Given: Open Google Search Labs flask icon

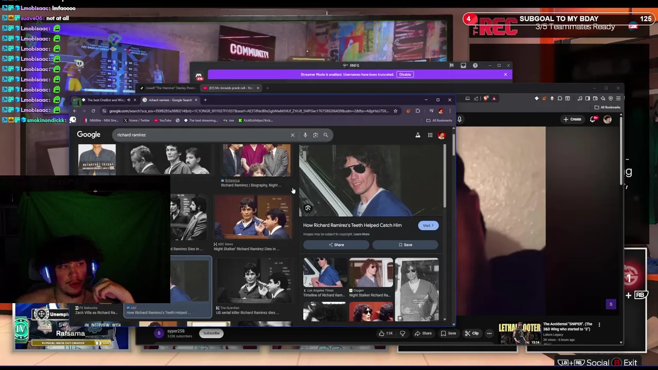Looking at the screenshot, I should [417, 135].
